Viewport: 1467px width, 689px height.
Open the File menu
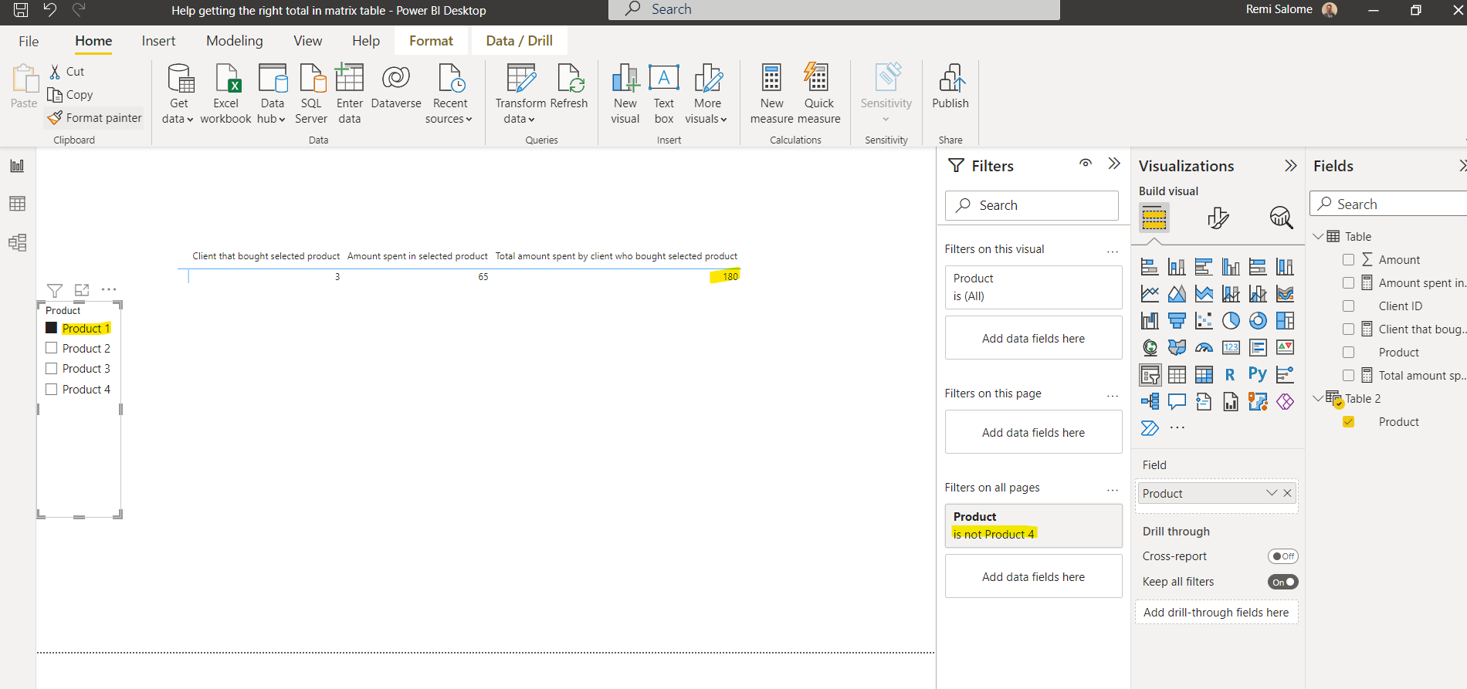(29, 41)
